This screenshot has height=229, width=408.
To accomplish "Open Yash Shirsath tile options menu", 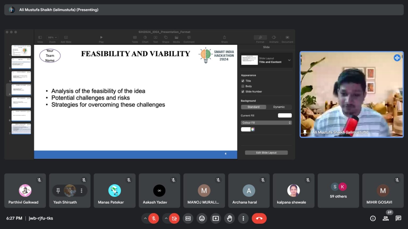I will pos(82,191).
